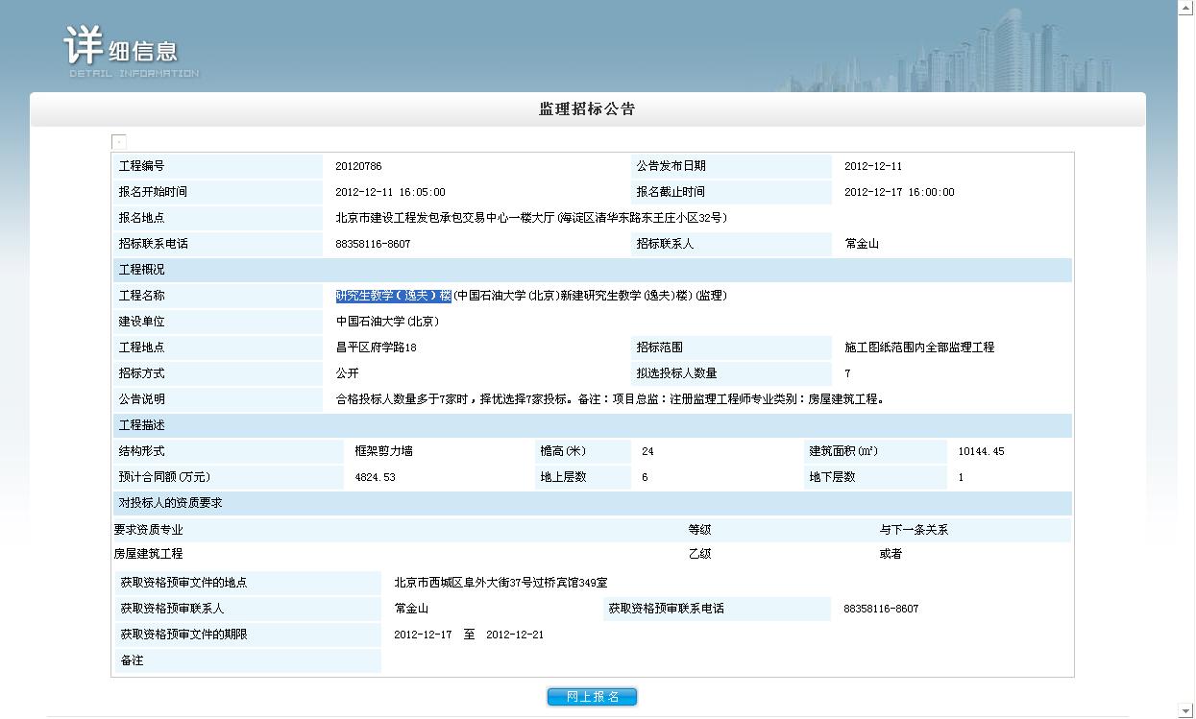1196x719 pixels.
Task: Click the estimated contract amount 4824.53
Action: (x=375, y=477)
